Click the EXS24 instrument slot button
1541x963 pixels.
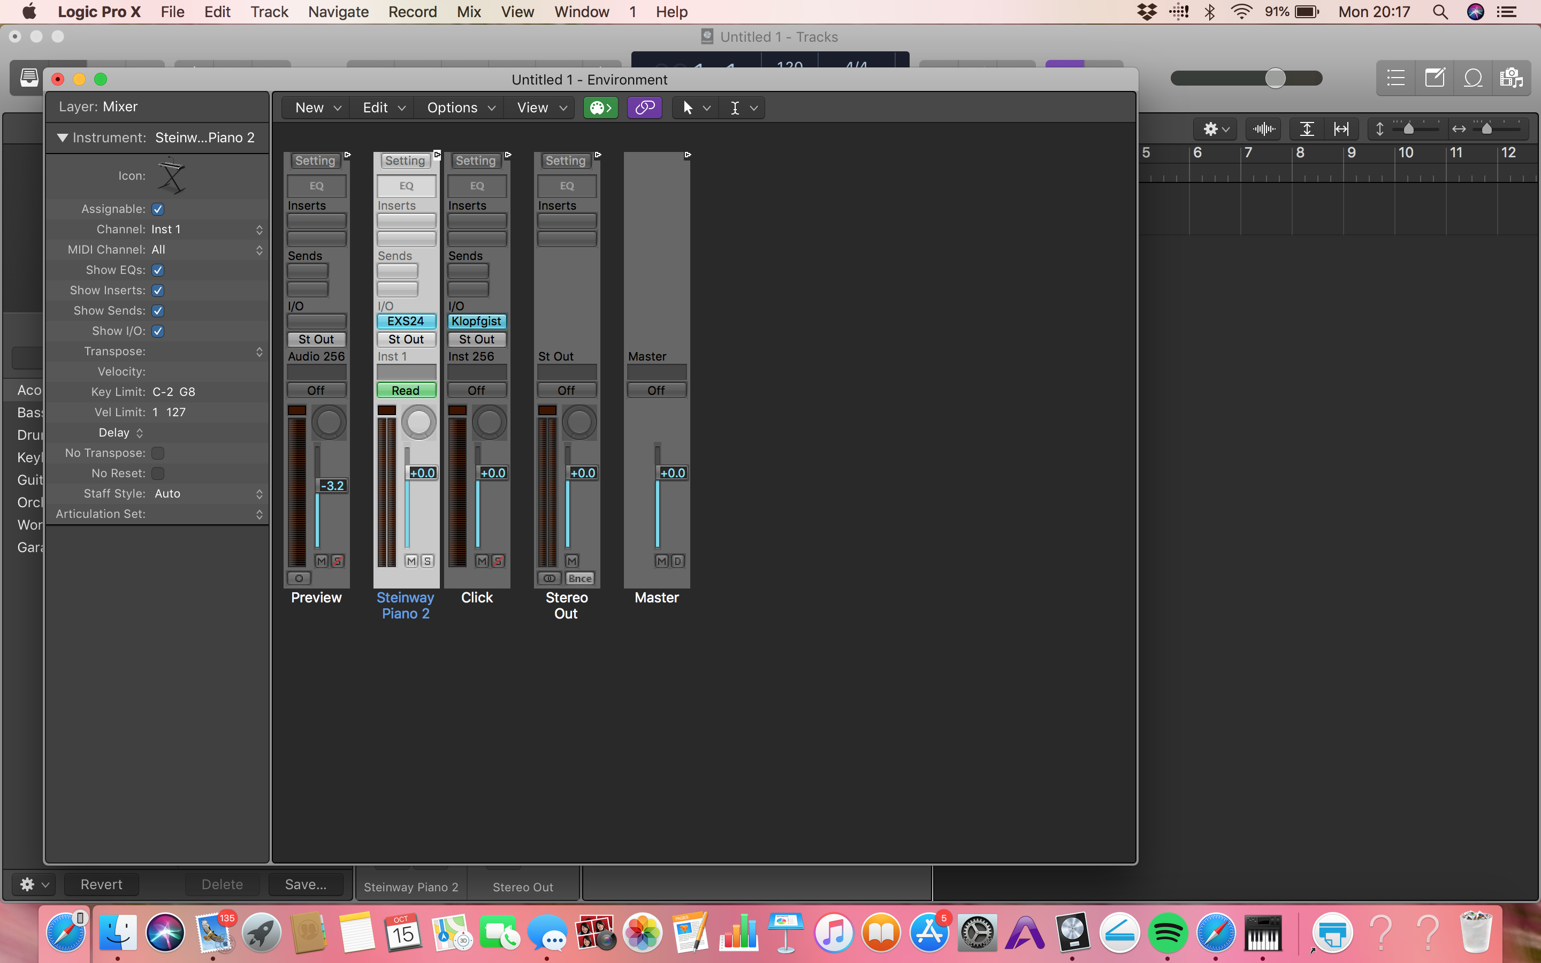tap(406, 321)
